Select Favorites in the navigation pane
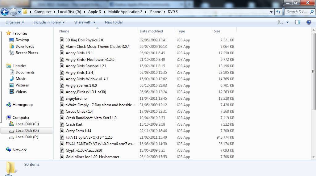This screenshot has height=176, width=316. 20,33
